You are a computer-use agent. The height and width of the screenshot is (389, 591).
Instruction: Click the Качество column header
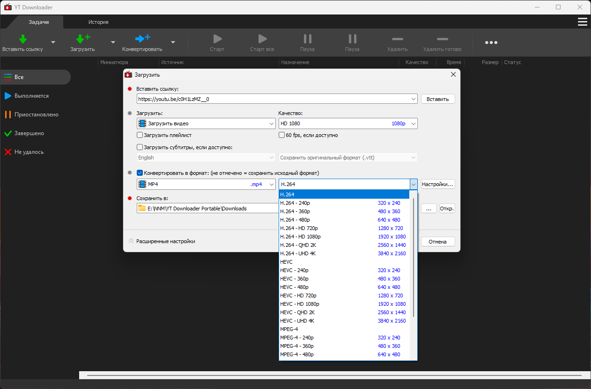(417, 62)
